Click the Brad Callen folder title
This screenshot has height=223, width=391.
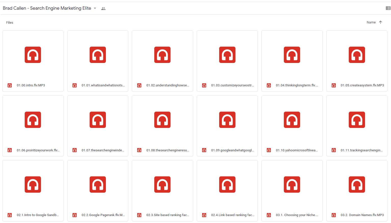(x=47, y=8)
